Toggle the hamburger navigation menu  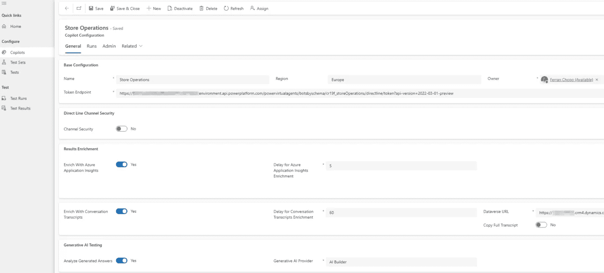tap(4, 4)
